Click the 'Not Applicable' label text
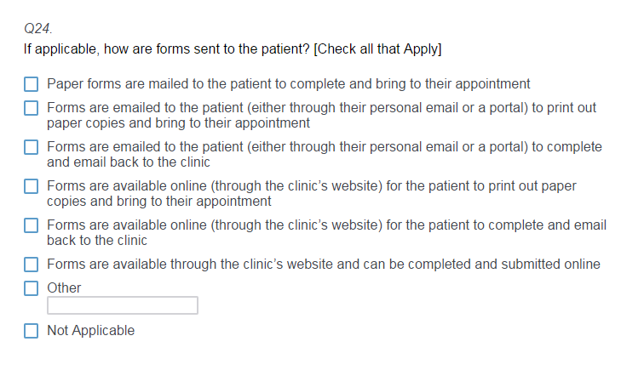The image size is (621, 370). 90,331
